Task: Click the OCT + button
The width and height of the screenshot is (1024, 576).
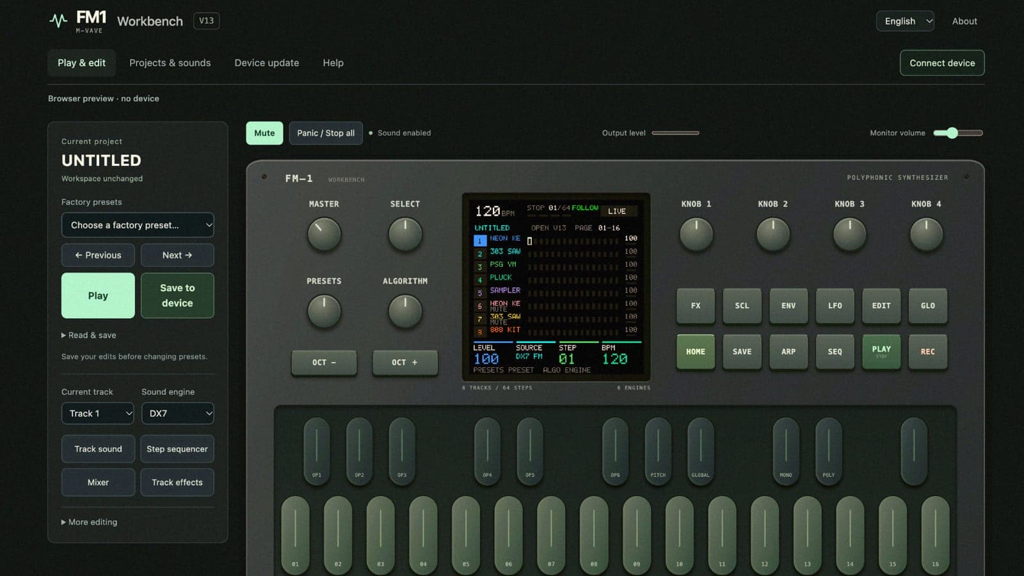Action: pyautogui.click(x=405, y=362)
